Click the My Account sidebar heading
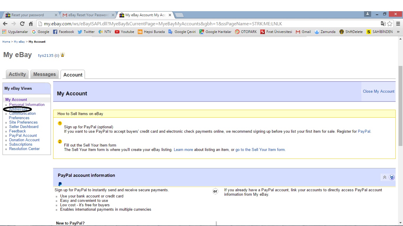 pos(16,100)
